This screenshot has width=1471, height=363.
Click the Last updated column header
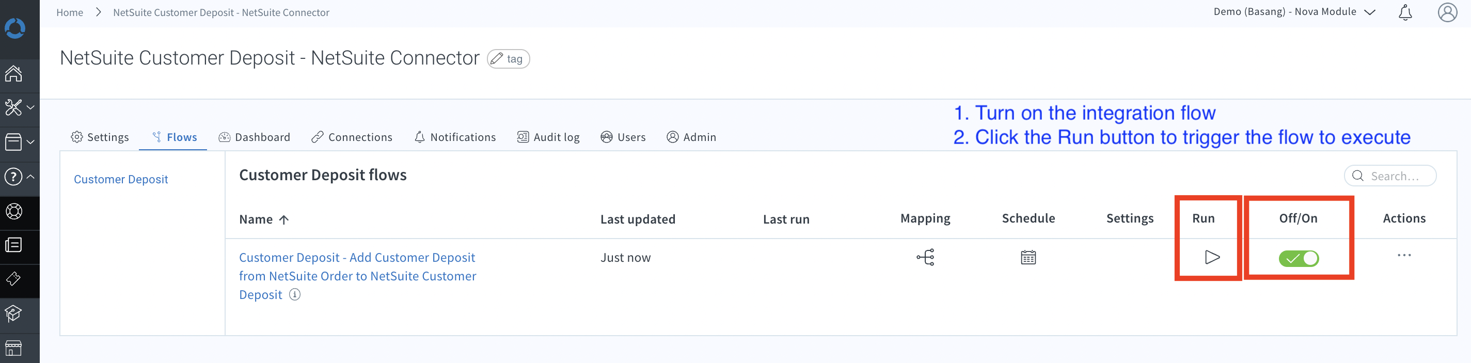coord(638,220)
